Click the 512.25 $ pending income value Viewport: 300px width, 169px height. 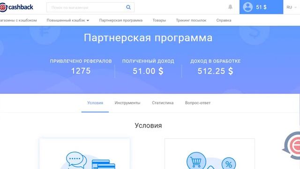click(x=215, y=71)
